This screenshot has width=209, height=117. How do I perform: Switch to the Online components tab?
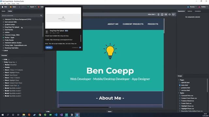(x=10, y=11)
